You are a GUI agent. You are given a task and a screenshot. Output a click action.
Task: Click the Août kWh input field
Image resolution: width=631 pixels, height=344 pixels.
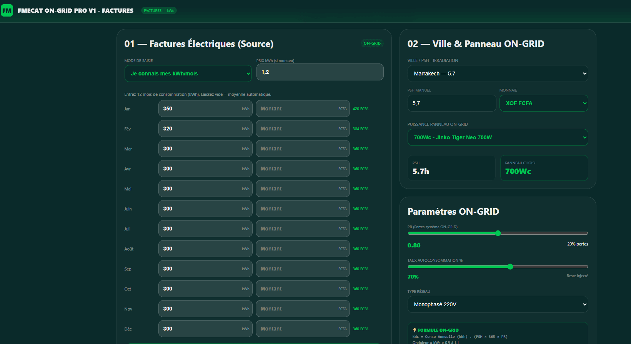tap(205, 249)
